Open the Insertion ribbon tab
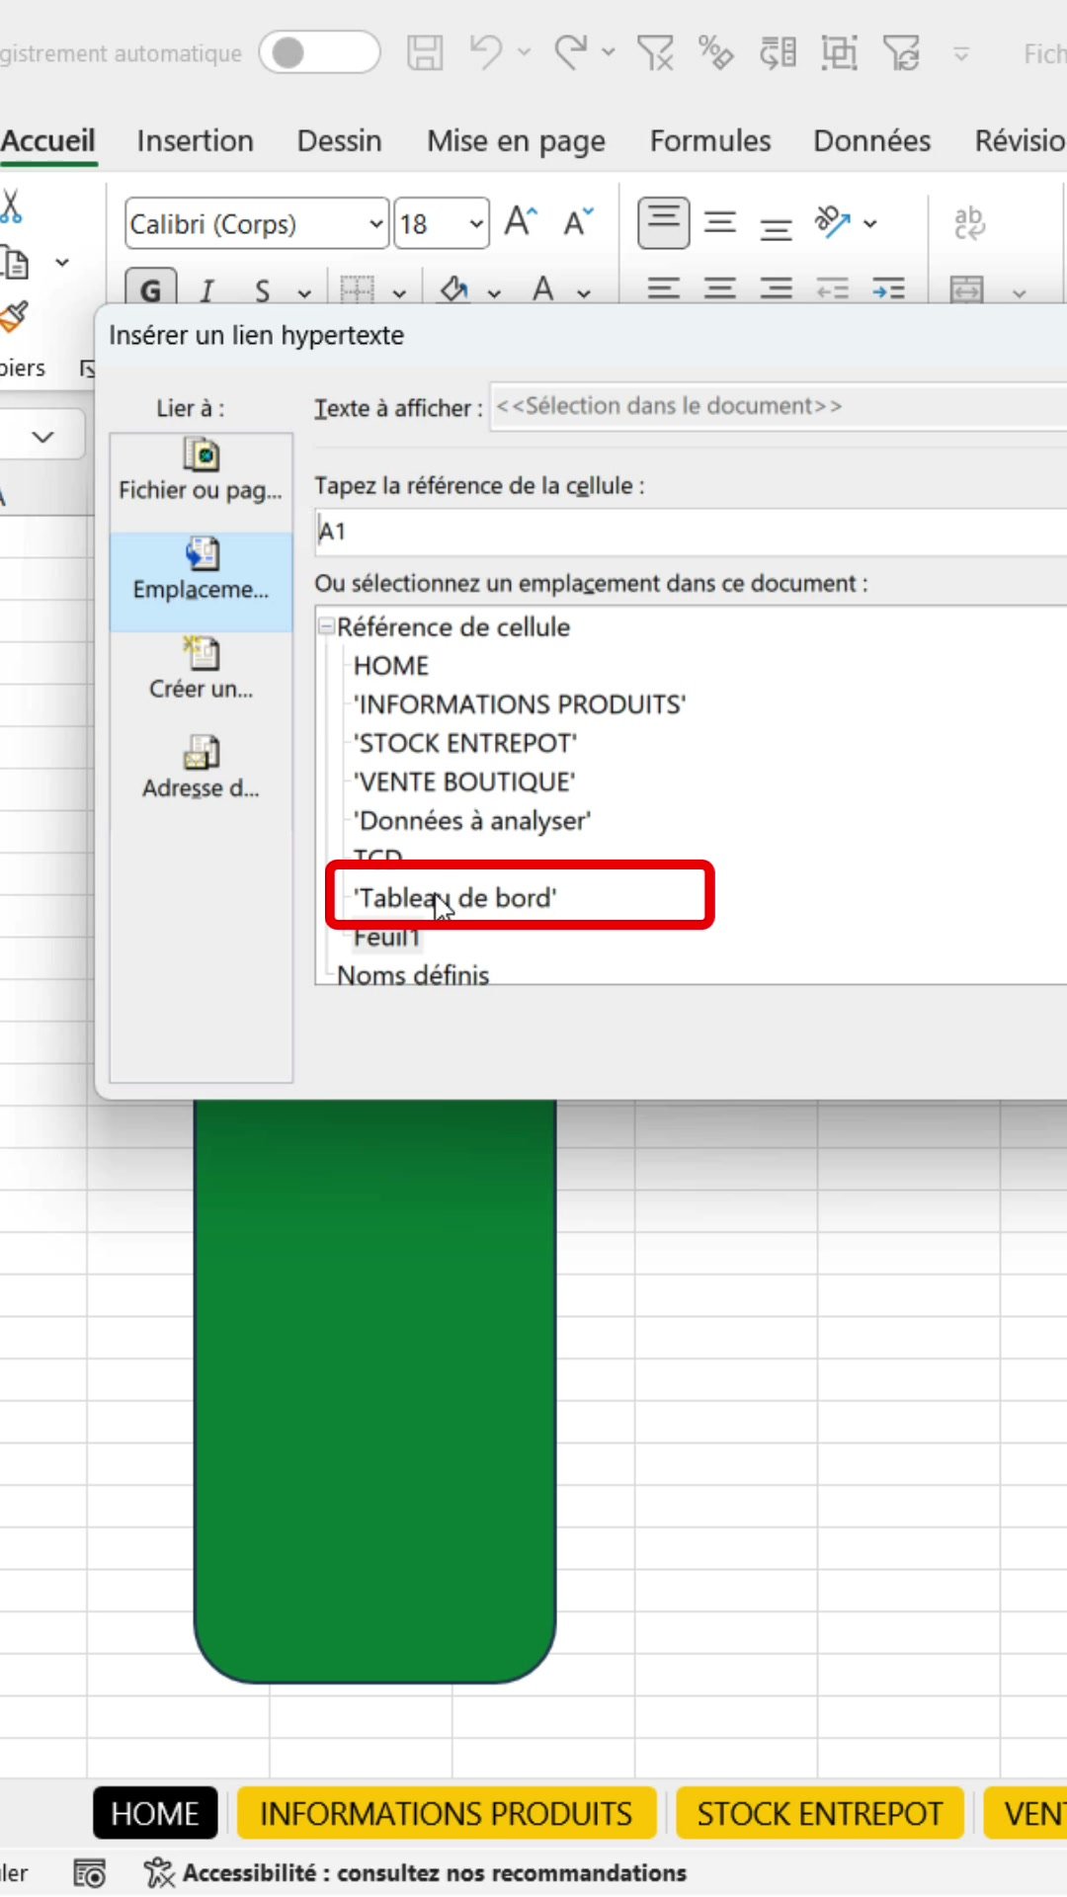The image size is (1067, 1897). pos(196,141)
